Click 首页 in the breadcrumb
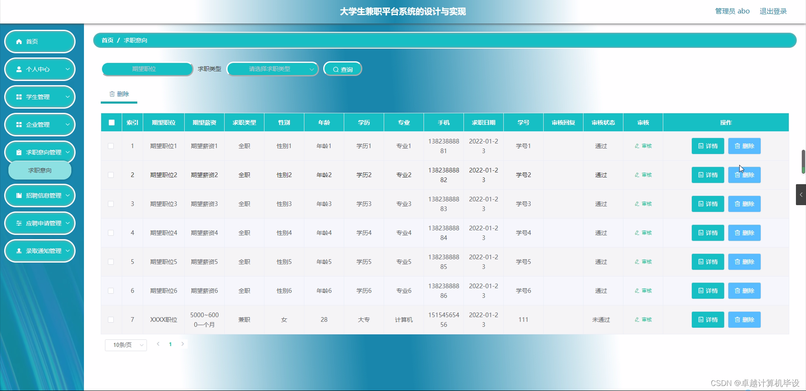 [x=107, y=40]
